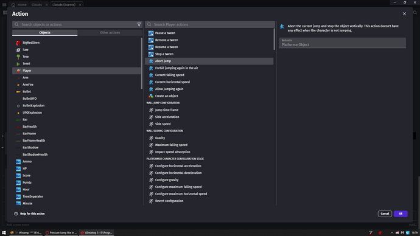This screenshot has width=420, height=236.
Task: Select the BulletExplosion object
Action: click(x=76, y=106)
